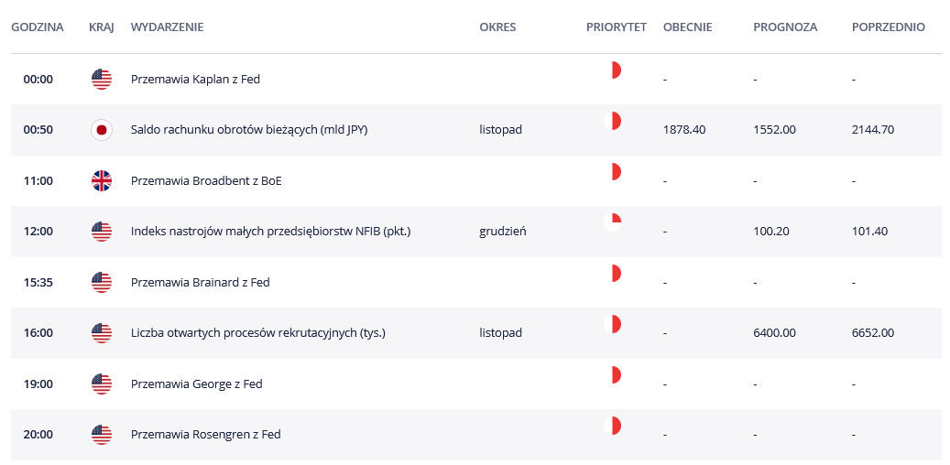Click forecast value 6400.00
Image resolution: width=950 pixels, height=465 pixels.
pyautogui.click(x=775, y=333)
